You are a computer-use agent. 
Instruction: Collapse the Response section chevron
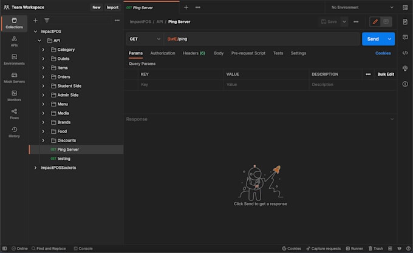point(392,119)
